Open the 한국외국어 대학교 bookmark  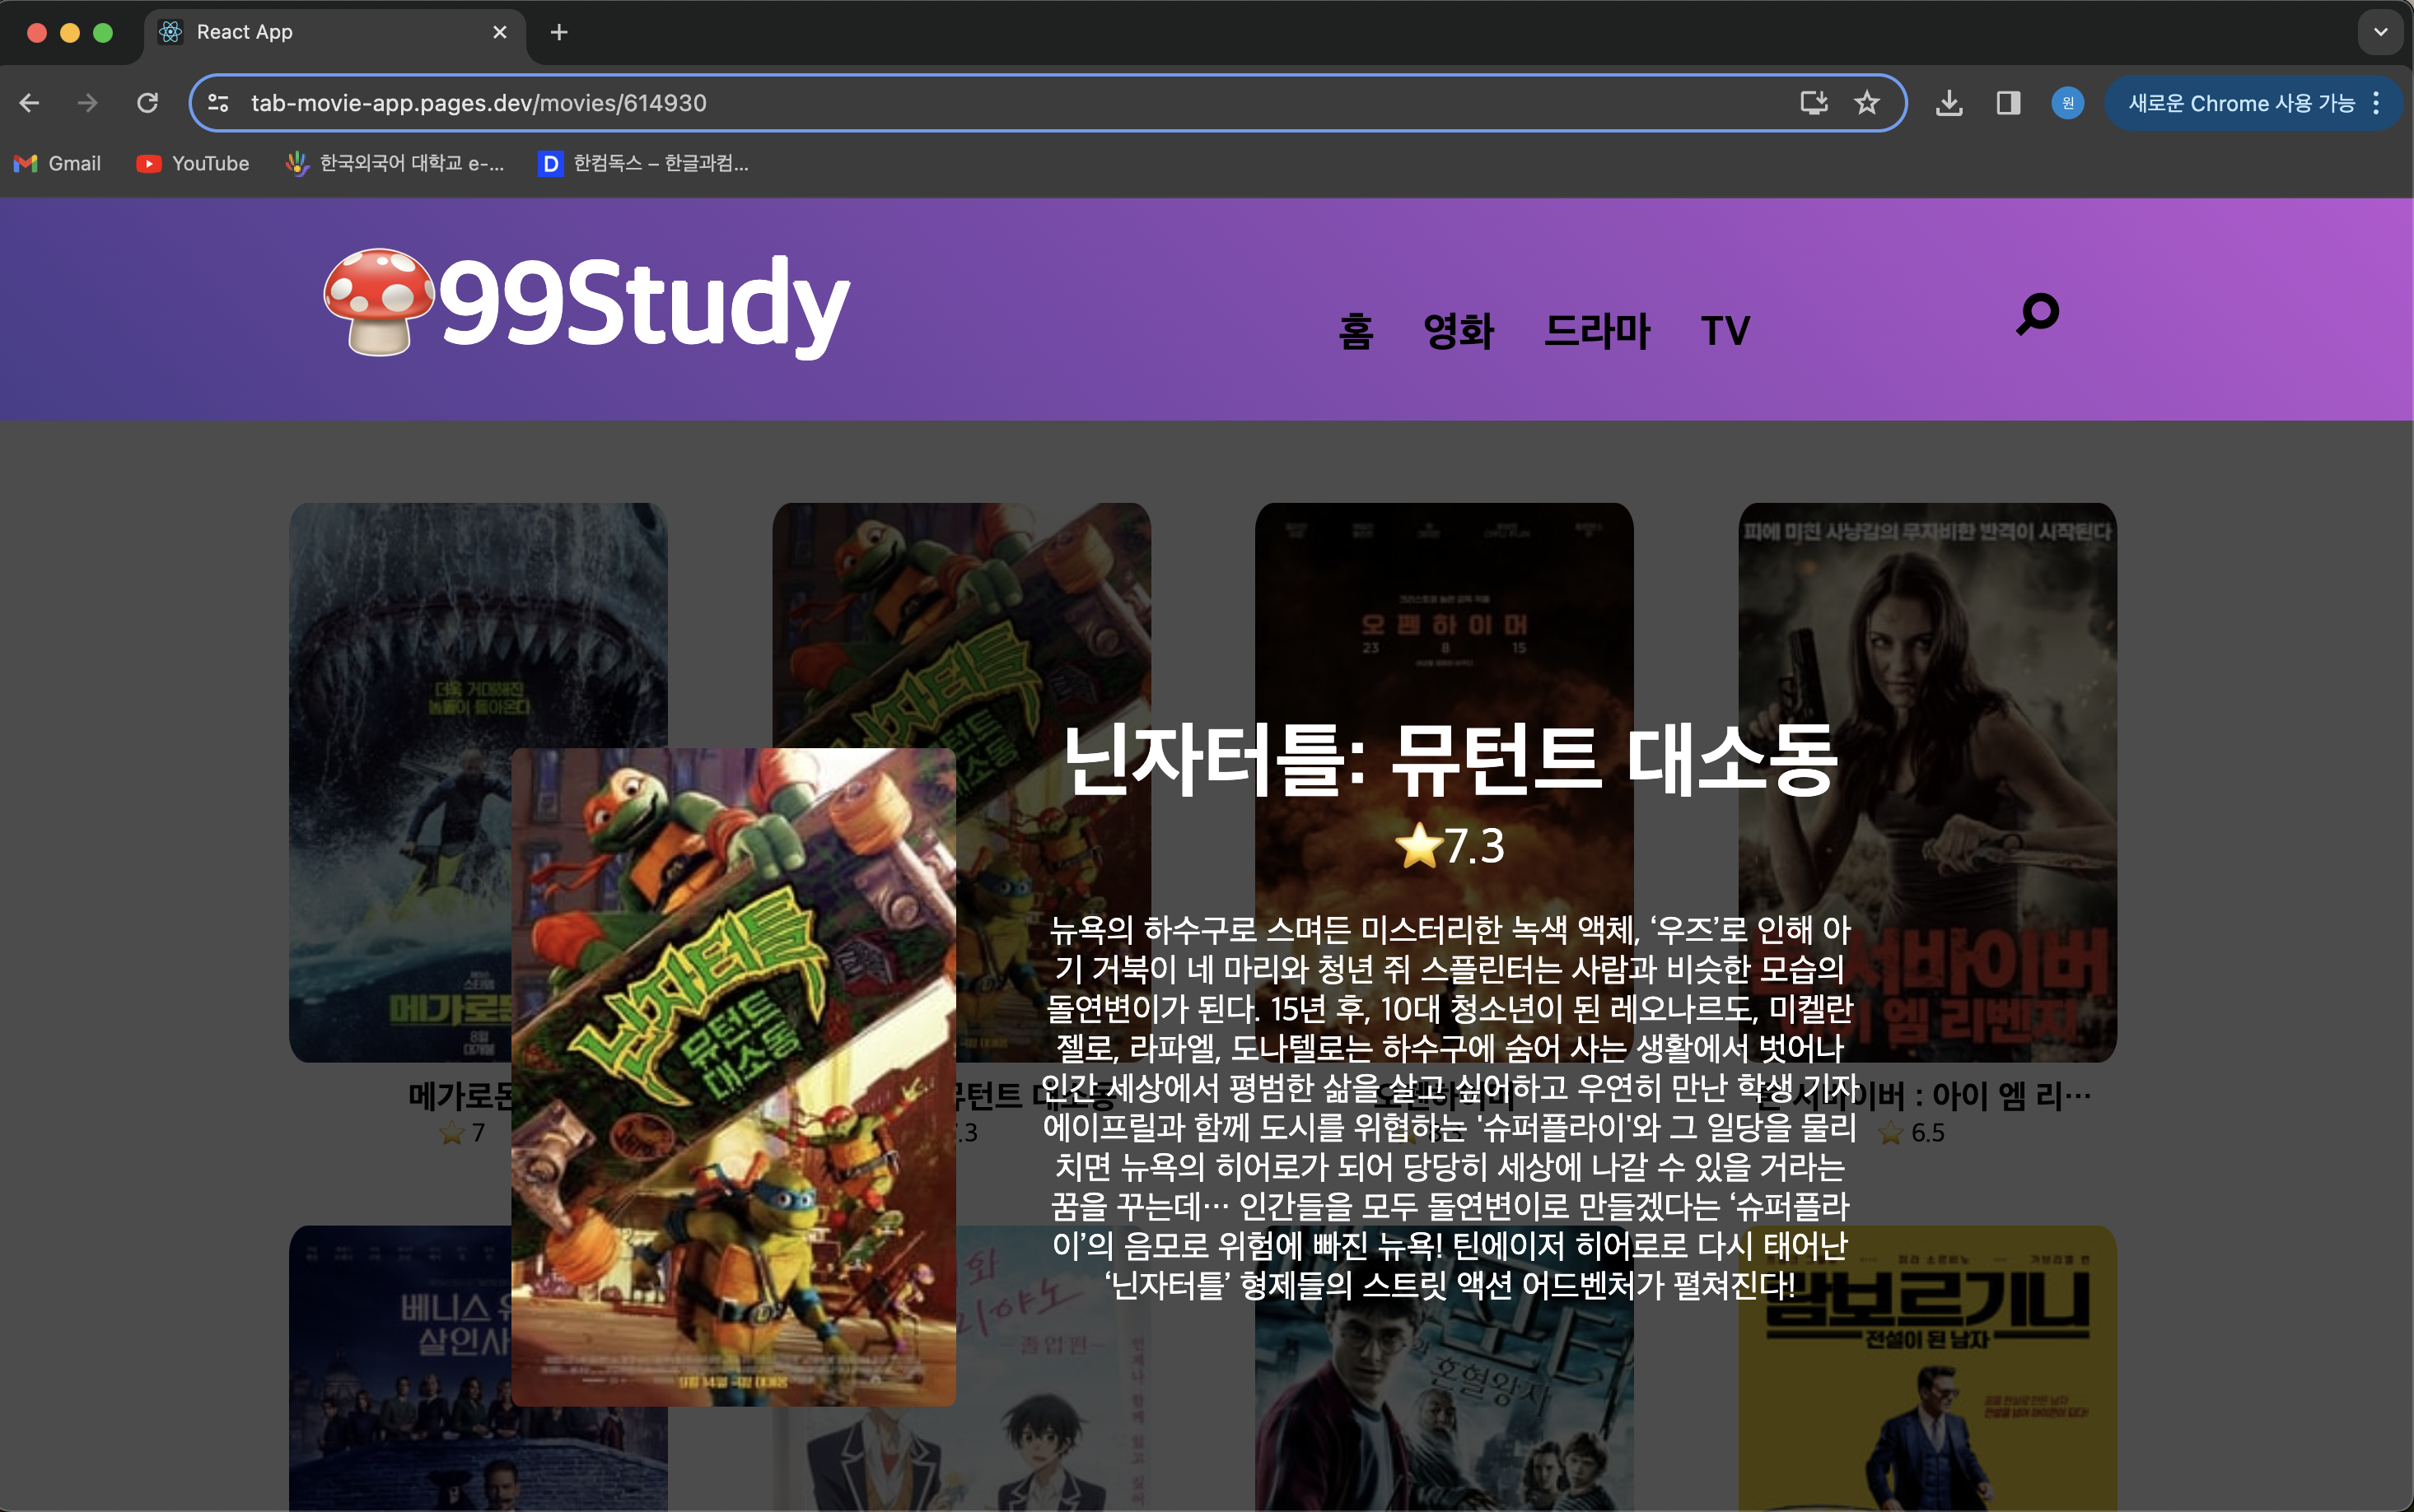coord(395,163)
